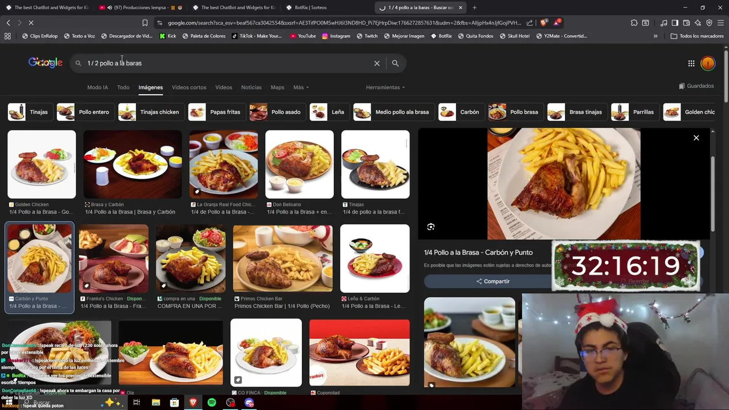
Task: Open the YouTube bookmark
Action: (302, 36)
